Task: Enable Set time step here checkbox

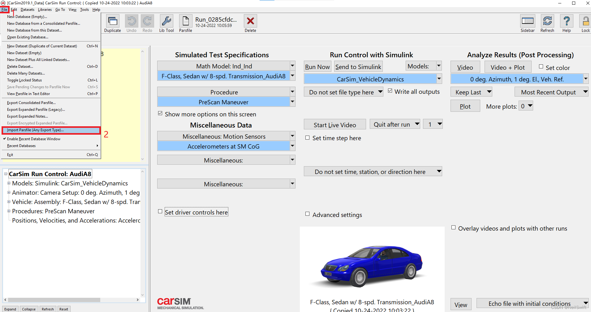Action: (x=308, y=138)
